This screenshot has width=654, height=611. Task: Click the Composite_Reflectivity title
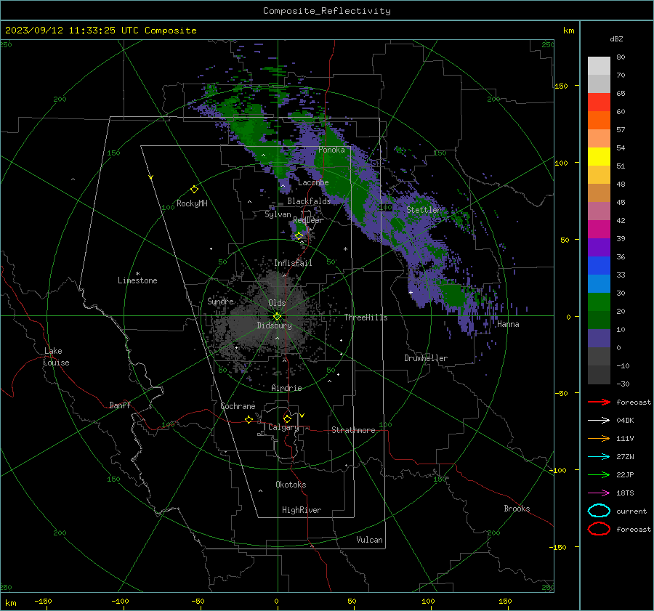coord(327,11)
